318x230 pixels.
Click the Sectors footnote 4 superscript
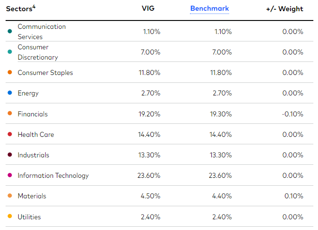pyautogui.click(x=34, y=7)
